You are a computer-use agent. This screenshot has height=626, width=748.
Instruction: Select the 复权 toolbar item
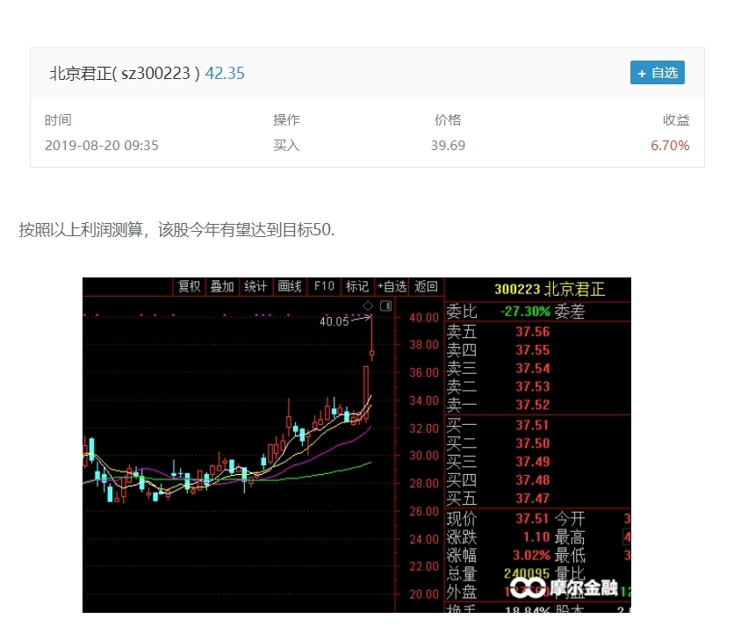click(x=189, y=286)
